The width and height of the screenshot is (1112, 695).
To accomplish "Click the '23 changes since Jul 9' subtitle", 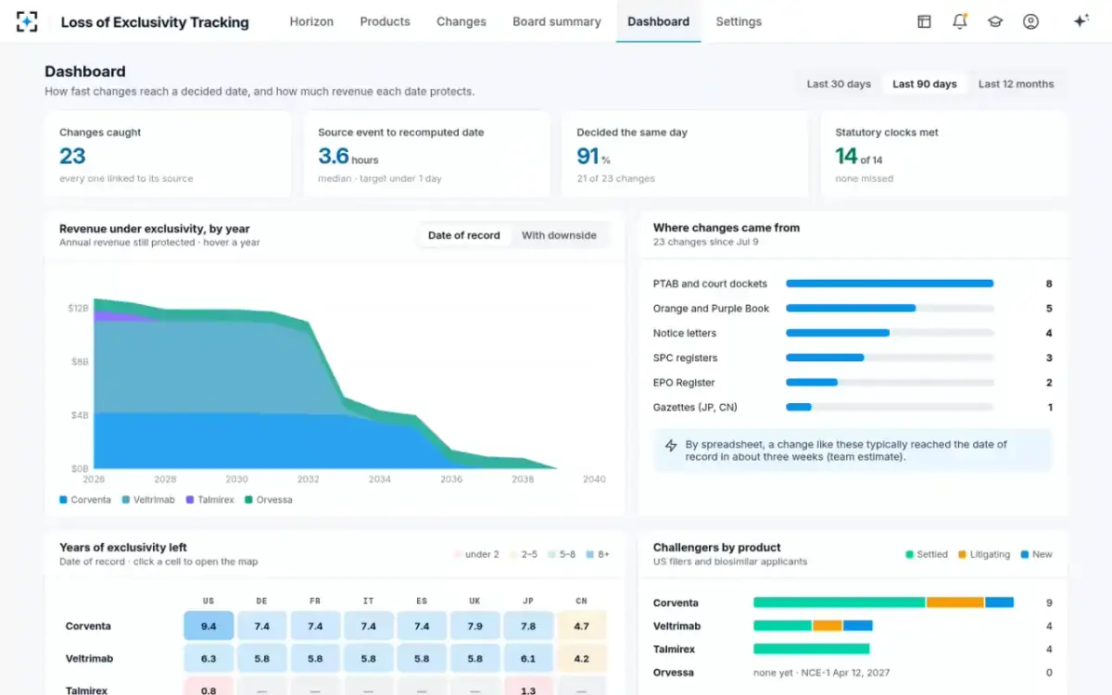I will [705, 242].
